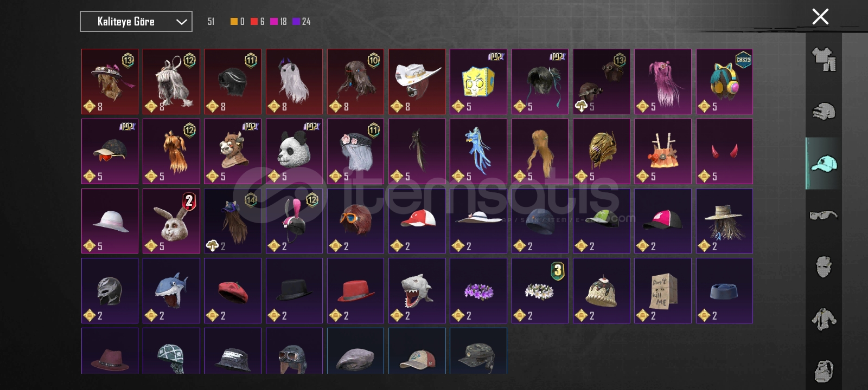
Task: Select the jacket category in sidebar
Action: pyautogui.click(x=824, y=319)
